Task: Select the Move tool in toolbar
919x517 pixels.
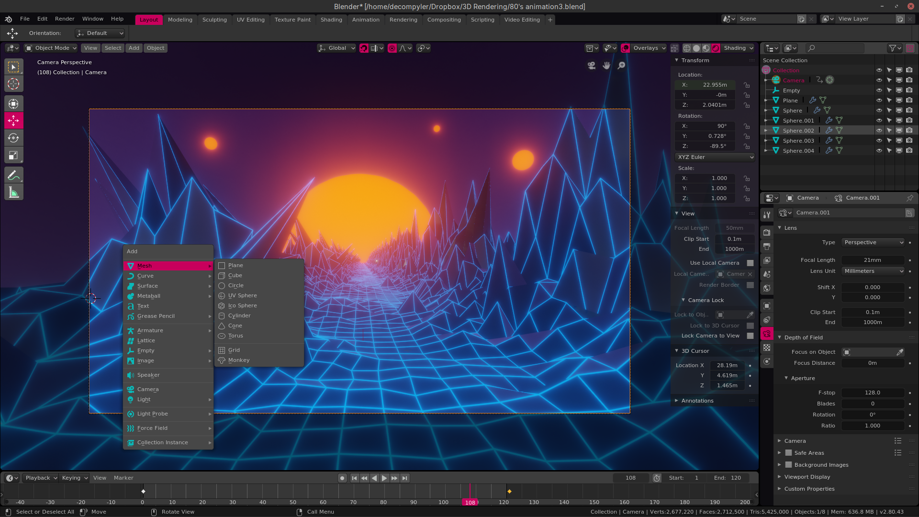Action: point(13,121)
